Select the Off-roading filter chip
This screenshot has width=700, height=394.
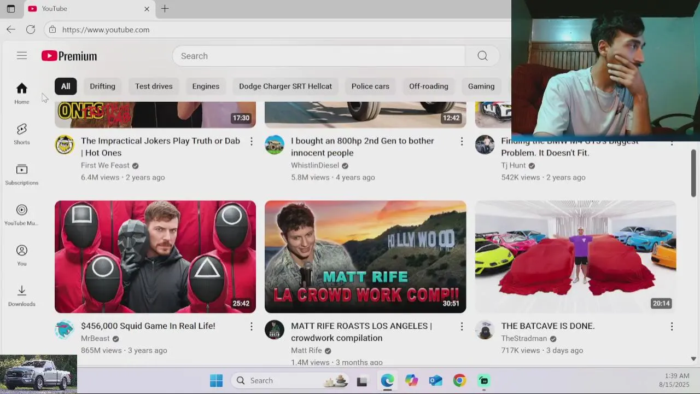[429, 86]
